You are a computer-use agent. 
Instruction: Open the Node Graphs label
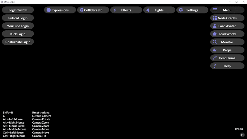(227, 18)
